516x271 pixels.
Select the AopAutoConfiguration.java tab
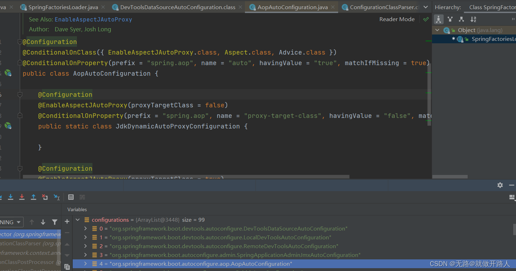coord(292,7)
